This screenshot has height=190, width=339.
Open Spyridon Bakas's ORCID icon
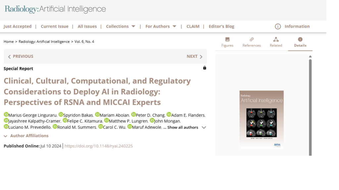61,114
